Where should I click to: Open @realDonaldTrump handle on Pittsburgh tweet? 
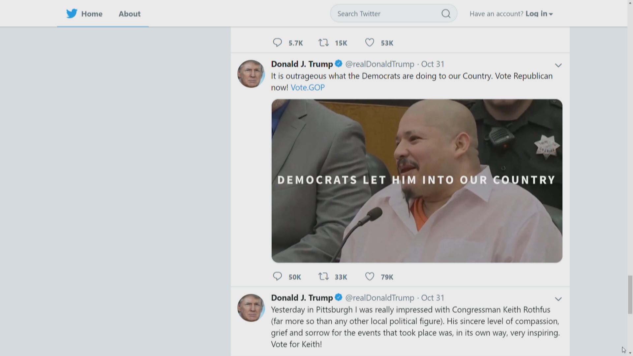click(379, 298)
